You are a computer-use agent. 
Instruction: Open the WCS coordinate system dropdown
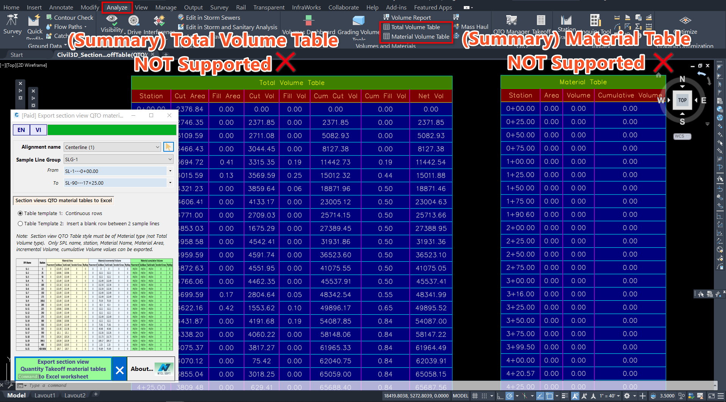[x=682, y=136]
